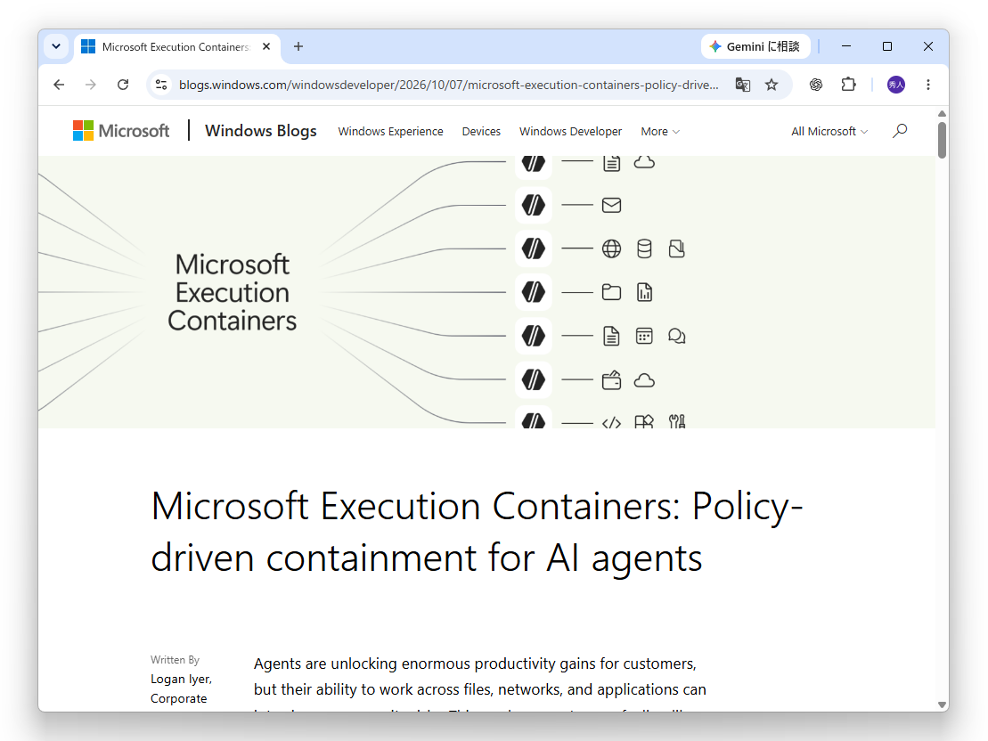The height and width of the screenshot is (741, 988).
Task: Open the Windows Developer menu item
Action: pyautogui.click(x=570, y=131)
